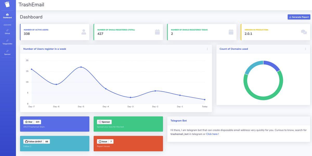
Task: Open the Github addon link icon
Action: point(7,30)
